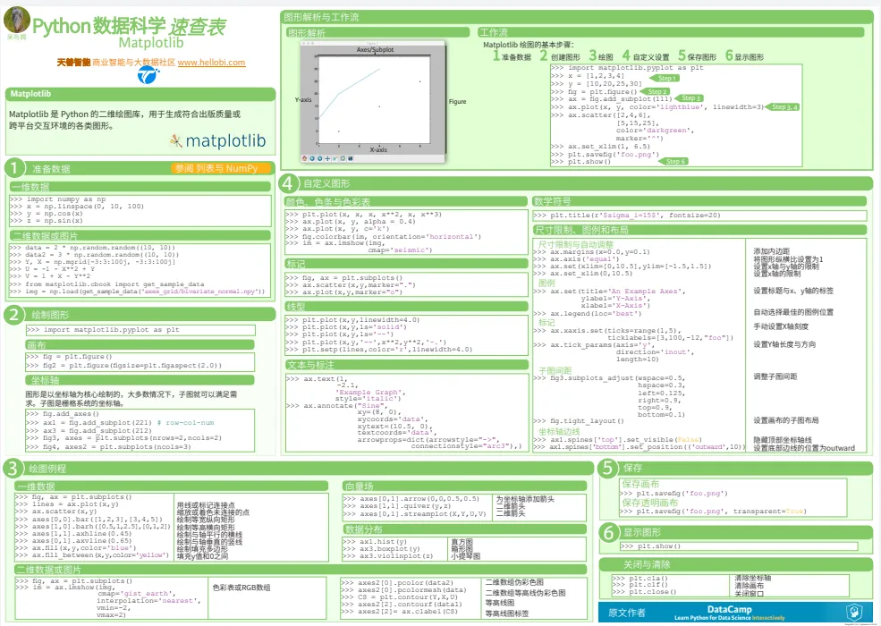
Task: Click the blue round T logo under the hellobi link
Action: [x=148, y=74]
